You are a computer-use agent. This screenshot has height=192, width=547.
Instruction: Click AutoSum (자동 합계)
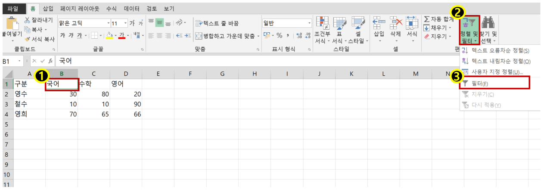coord(439,19)
